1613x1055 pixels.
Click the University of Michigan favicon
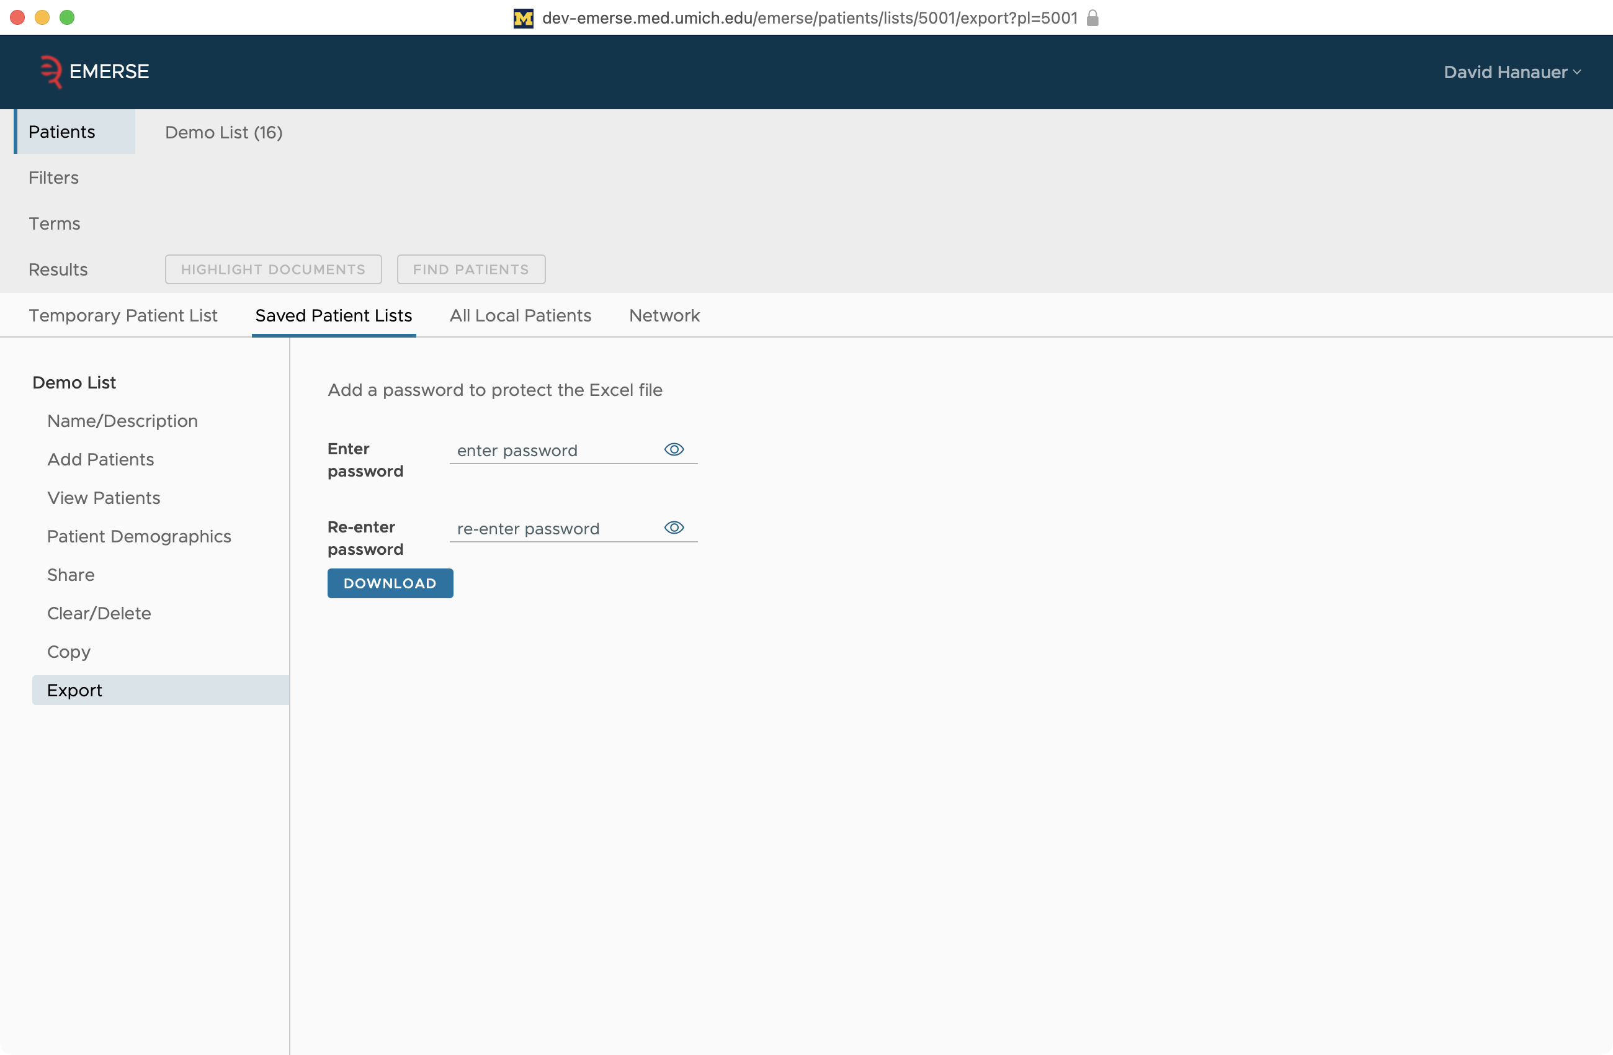[523, 18]
